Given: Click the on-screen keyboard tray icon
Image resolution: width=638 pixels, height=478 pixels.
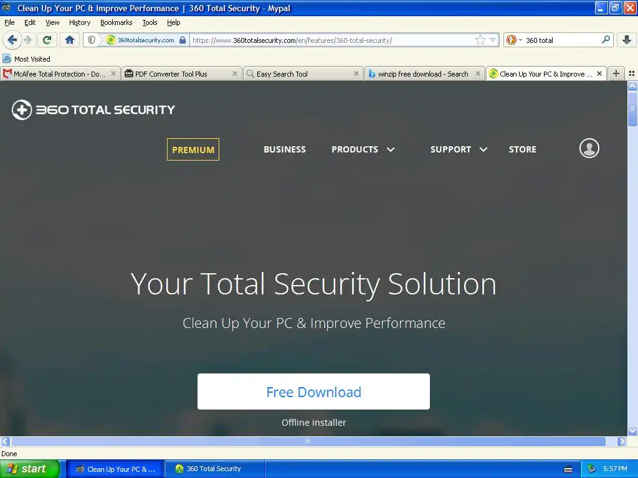Looking at the screenshot, I should (x=568, y=469).
